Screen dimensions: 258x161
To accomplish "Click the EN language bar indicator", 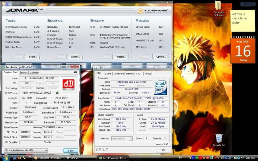I will [x=181, y=157].
